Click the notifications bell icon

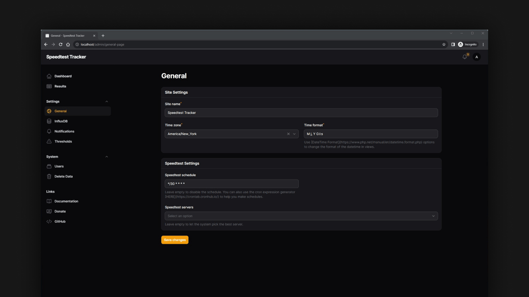[x=465, y=57]
